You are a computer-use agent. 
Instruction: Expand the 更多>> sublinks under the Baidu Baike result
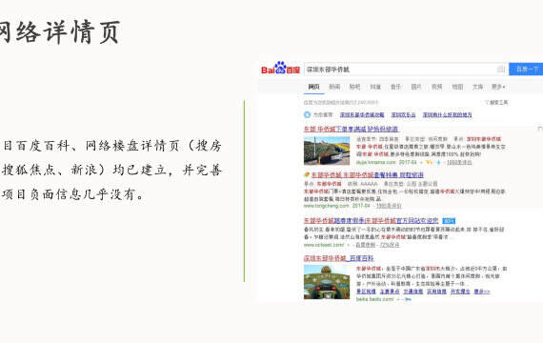[x=482, y=292]
